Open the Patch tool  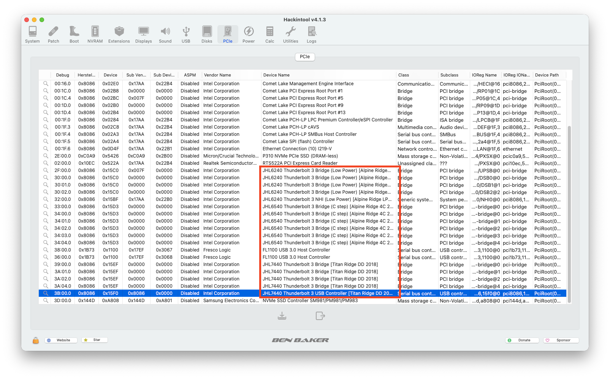point(54,34)
